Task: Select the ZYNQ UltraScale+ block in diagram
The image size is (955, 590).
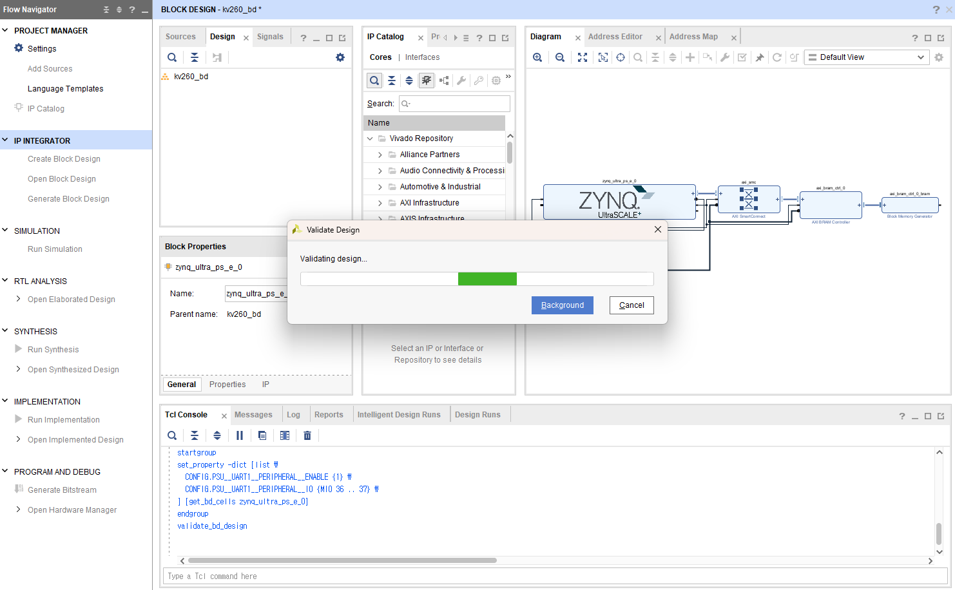Action: coord(619,202)
